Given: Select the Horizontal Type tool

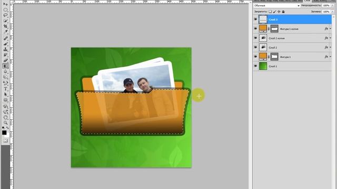Looking at the screenshot, I should click(5, 89).
